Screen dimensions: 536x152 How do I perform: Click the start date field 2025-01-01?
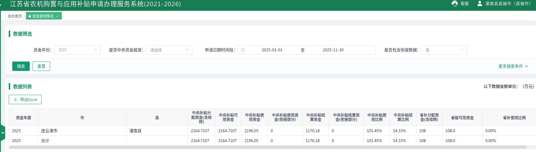pos(272,50)
